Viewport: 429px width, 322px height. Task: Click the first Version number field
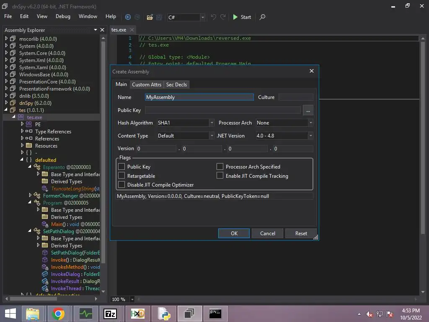[x=157, y=148]
